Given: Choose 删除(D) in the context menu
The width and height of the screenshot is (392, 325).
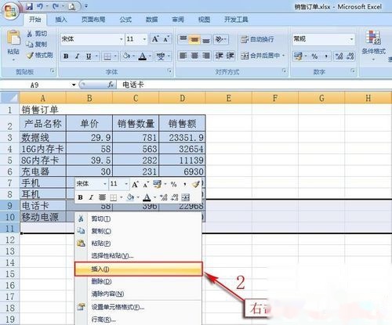Looking at the screenshot, I should tap(139, 281).
